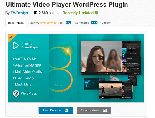Viewport: 155px width, 118px height.
Task: Switch to the Reviews tab
Action: pyautogui.click(x=34, y=23)
